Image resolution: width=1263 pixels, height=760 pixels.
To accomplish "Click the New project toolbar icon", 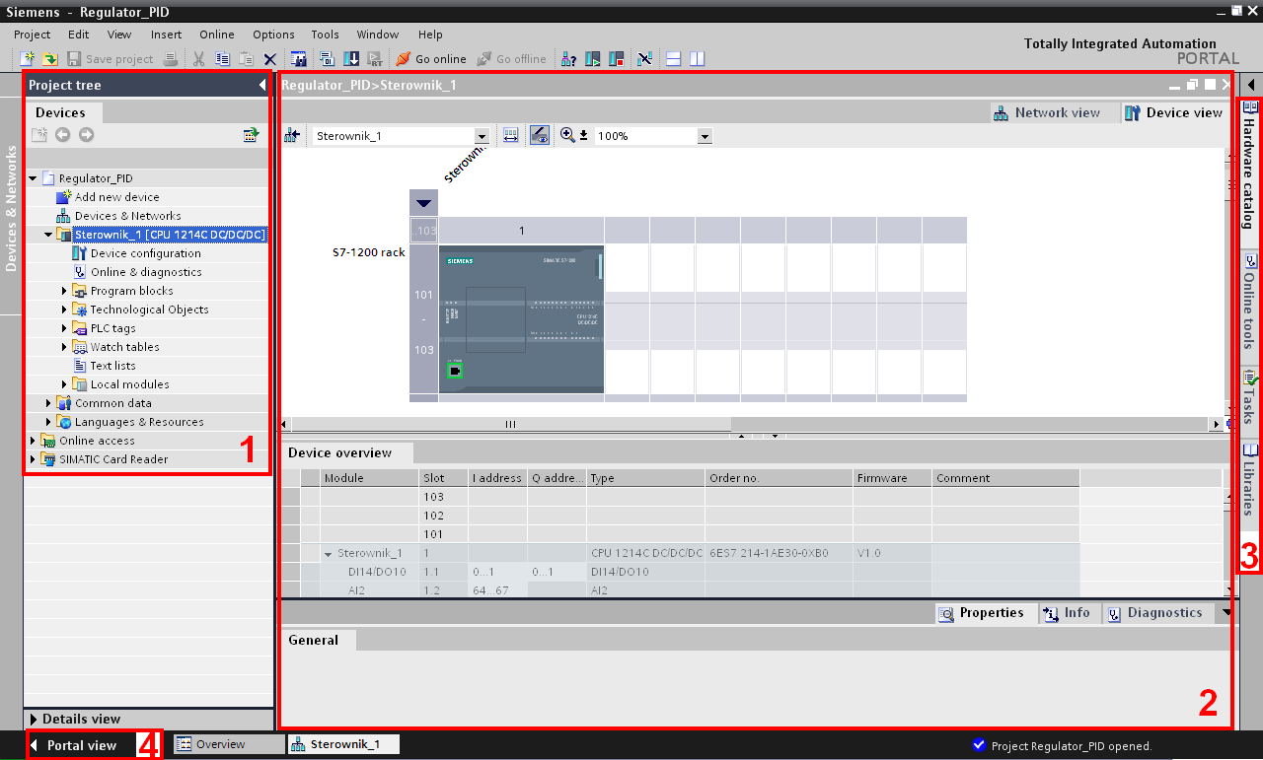I will tap(28, 59).
